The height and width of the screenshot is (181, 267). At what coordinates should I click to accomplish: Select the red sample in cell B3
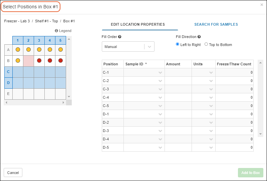click(x=39, y=61)
